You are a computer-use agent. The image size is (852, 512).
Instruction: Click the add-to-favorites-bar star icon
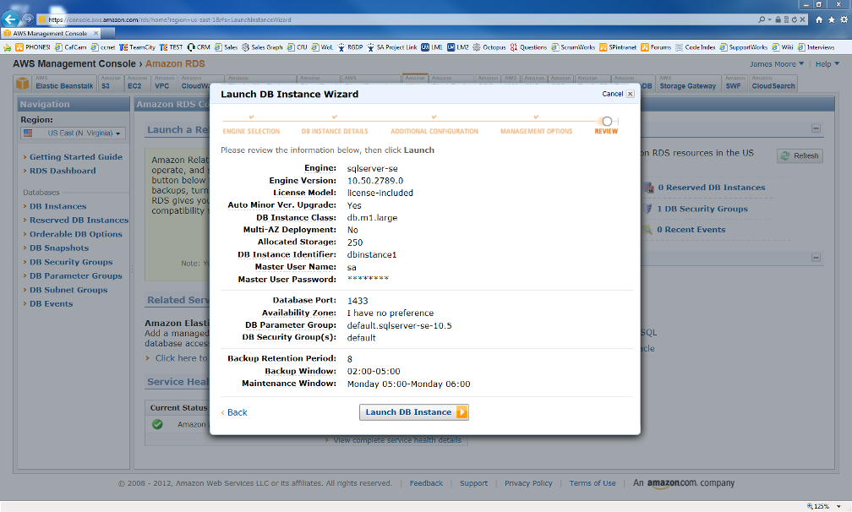(7, 48)
